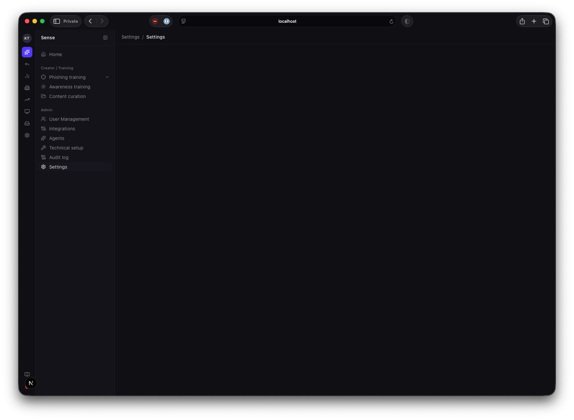Toggle the Safari sidebar button

(x=57, y=21)
